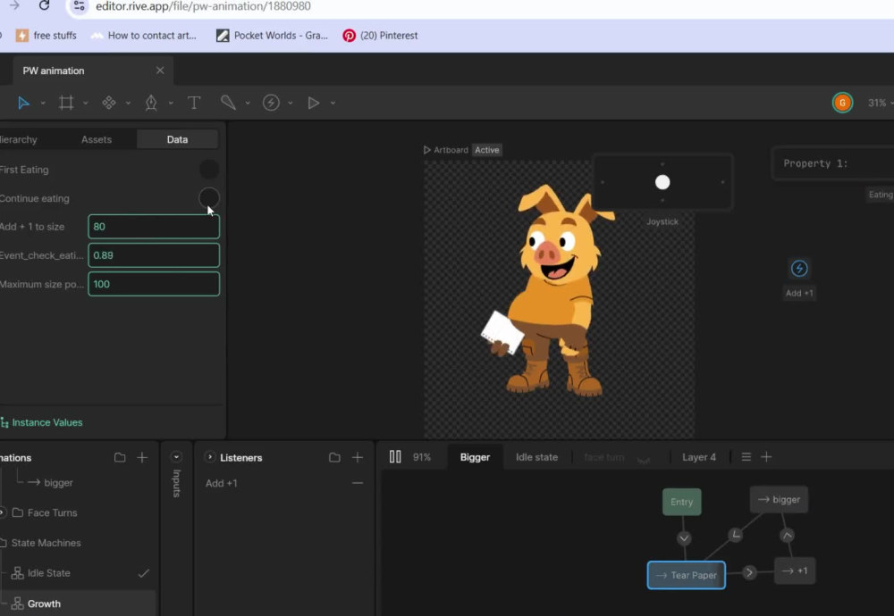The width and height of the screenshot is (894, 616).
Task: Open Instance Values link
Action: coord(42,422)
